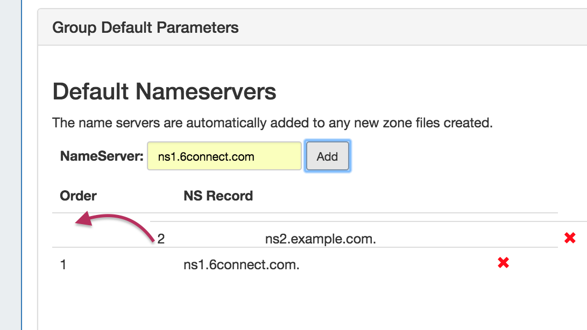Click blank space between ns1 record and X

click(398, 264)
